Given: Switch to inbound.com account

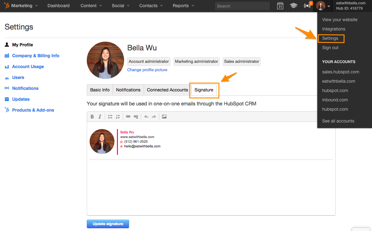Looking at the screenshot, I should 335,100.
